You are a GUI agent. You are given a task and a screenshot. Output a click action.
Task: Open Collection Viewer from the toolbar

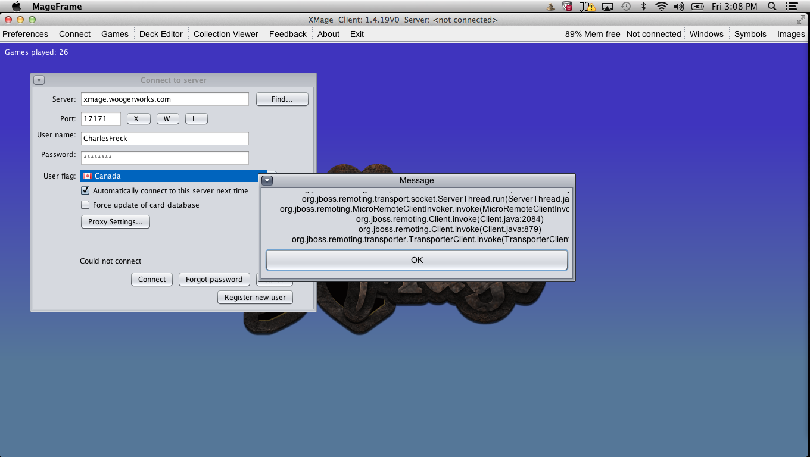click(226, 34)
